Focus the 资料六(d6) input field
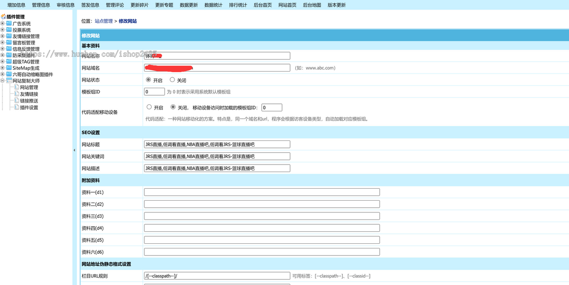This screenshot has width=569, height=285. point(262,252)
